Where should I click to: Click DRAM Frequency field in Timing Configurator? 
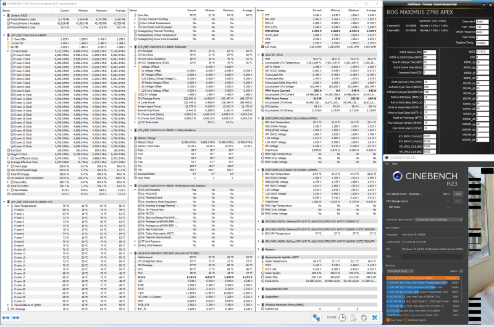(x=482, y=32)
